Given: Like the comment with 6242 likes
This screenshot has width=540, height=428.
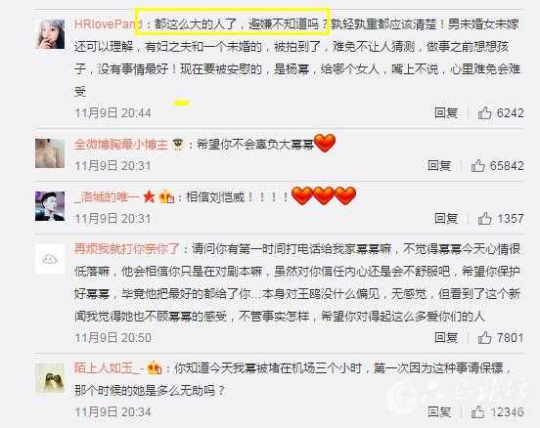Looking at the screenshot, I should coord(484,112).
